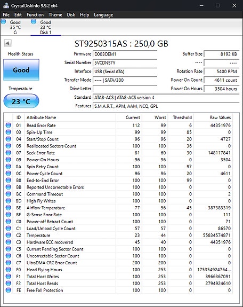
Task: Open the Language menu
Action: 103,15
